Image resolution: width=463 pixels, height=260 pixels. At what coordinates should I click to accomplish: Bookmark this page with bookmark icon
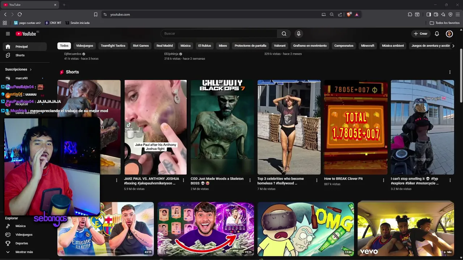click(x=95, y=14)
